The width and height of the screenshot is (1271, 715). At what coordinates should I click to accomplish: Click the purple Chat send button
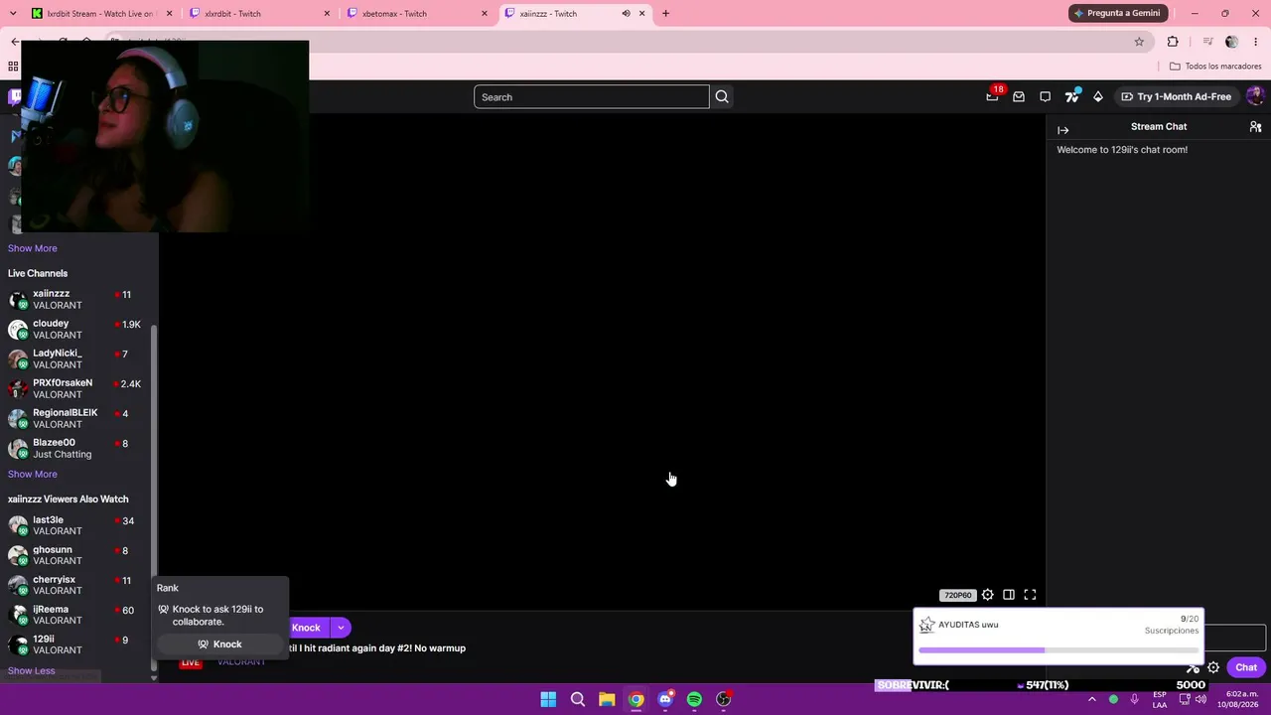tap(1246, 667)
